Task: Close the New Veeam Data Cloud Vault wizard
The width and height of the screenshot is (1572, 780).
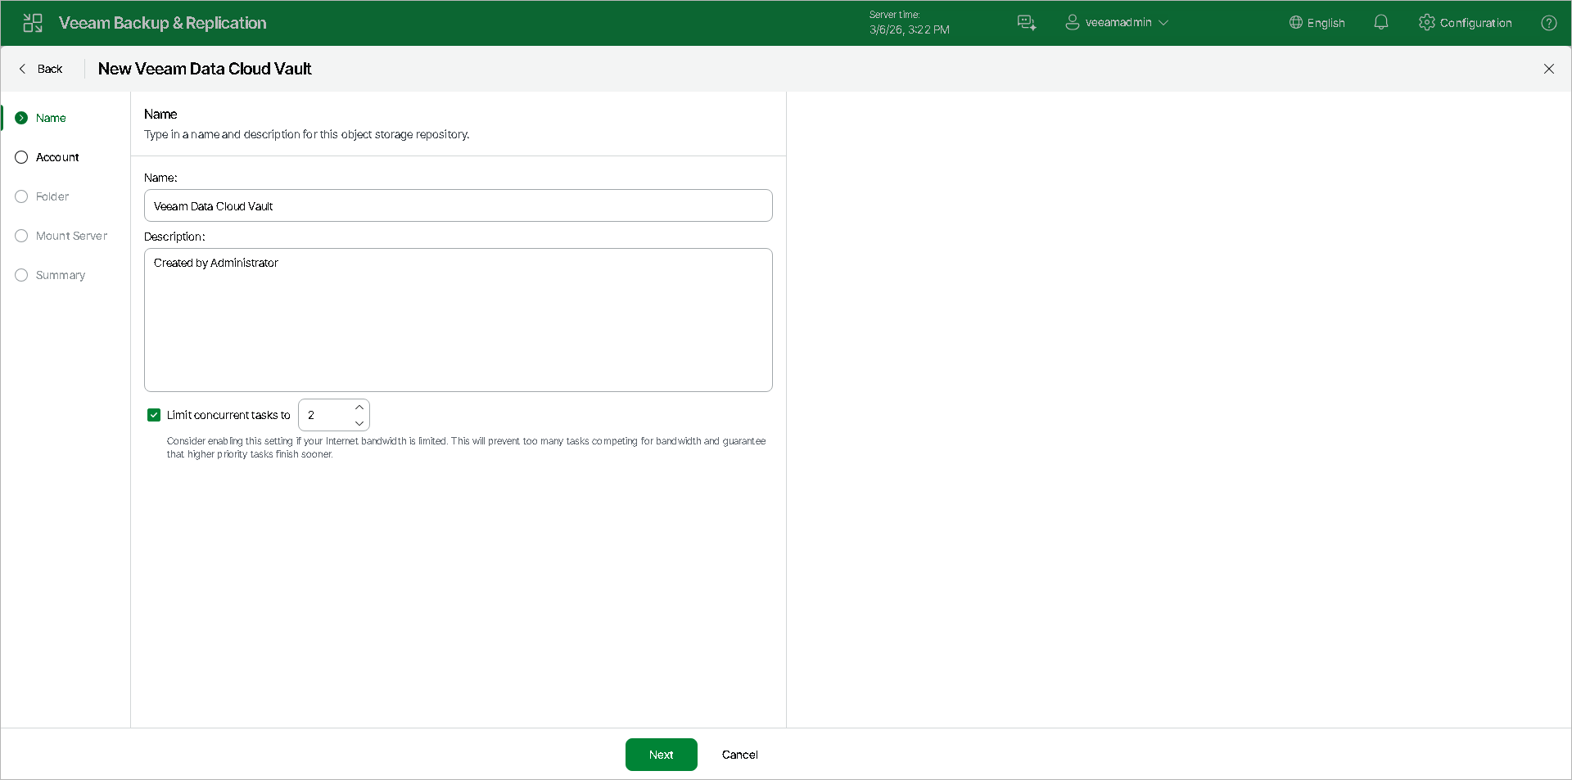Action: [x=1549, y=69]
